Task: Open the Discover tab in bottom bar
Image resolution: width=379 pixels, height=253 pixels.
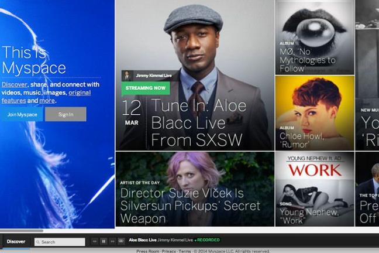Action: (16, 241)
